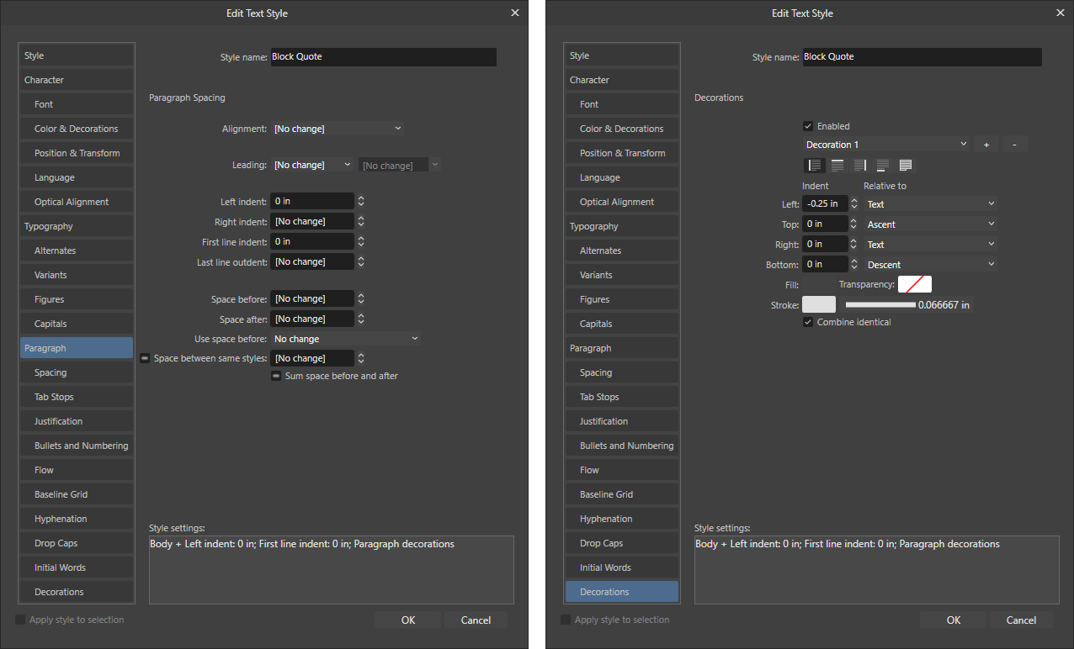
Task: Uncheck Combine identical
Action: tap(808, 321)
